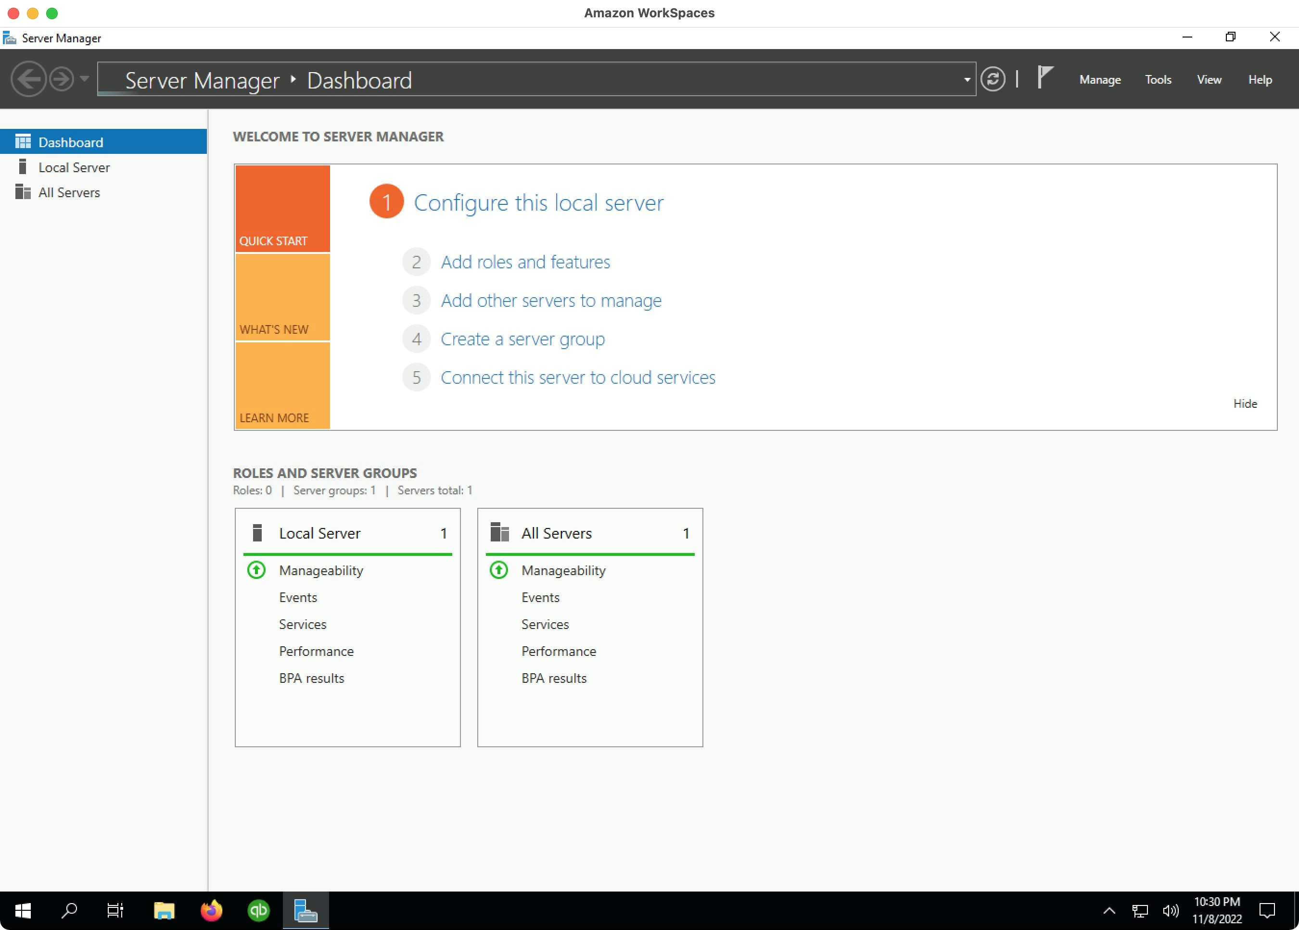Open Events under Local Server tile
The image size is (1299, 930).
[298, 598]
